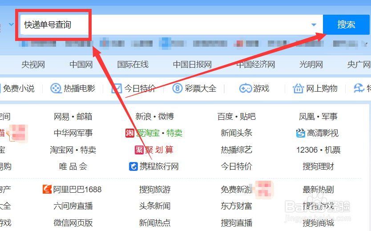Open 今日特价 in the site links grid
Image resolution: width=371 pixels, height=231 pixels.
(x=236, y=166)
